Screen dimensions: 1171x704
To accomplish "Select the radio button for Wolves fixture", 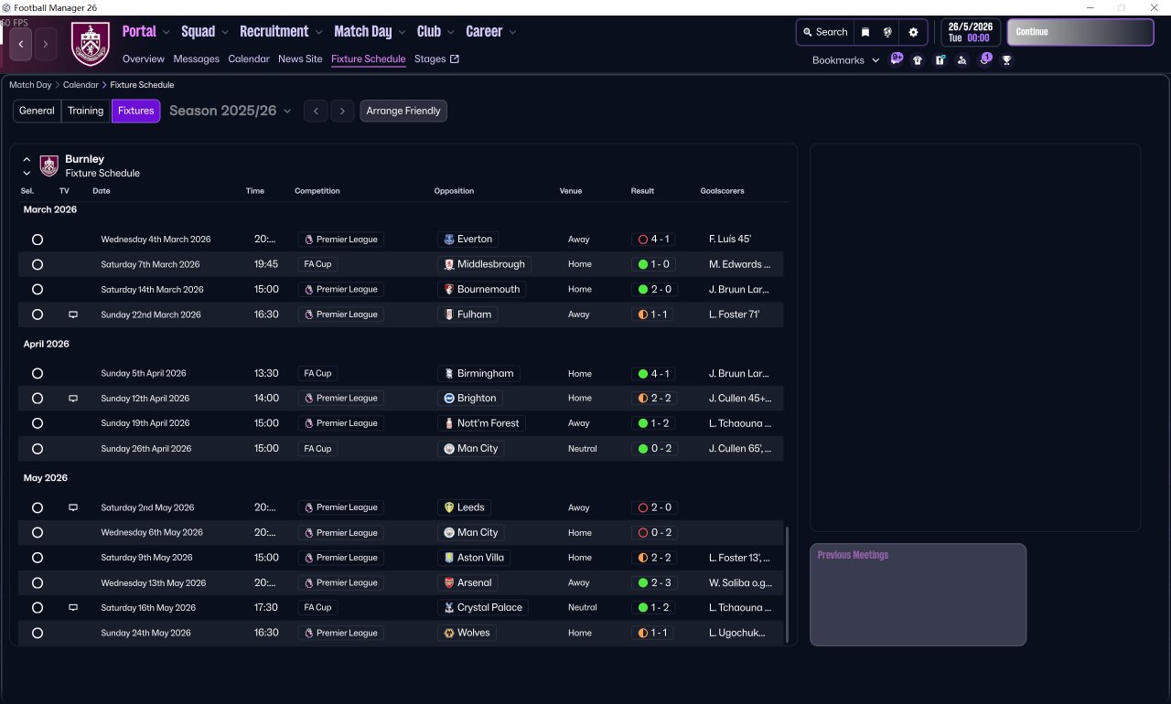I will (38, 633).
